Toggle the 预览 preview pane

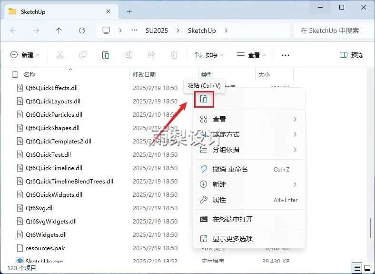(x=351, y=55)
